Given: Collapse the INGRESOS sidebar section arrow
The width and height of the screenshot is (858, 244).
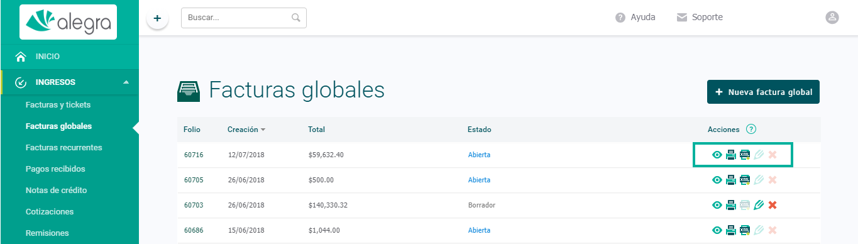Looking at the screenshot, I should click(126, 82).
